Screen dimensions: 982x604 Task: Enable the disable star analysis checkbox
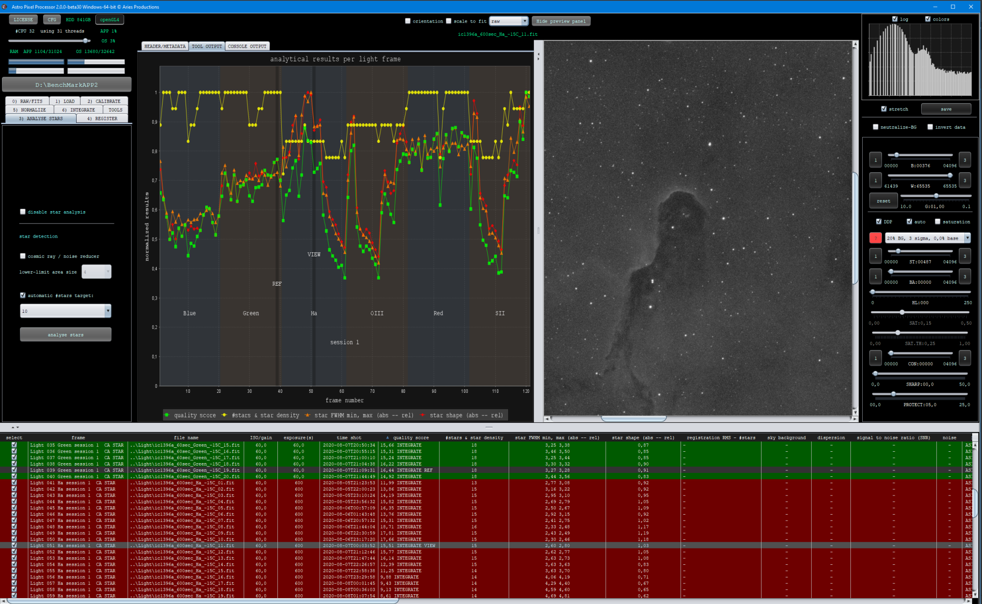[x=23, y=212]
